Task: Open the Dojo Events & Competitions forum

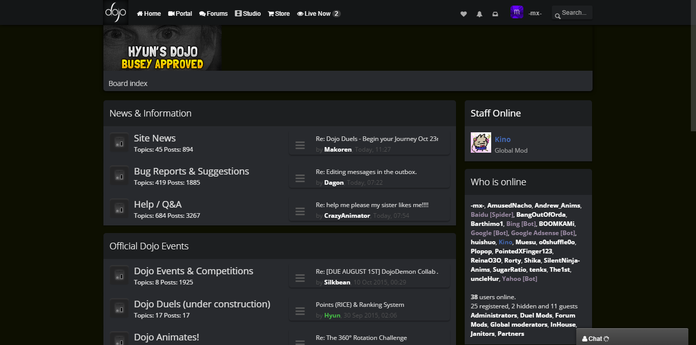Action: pyautogui.click(x=193, y=271)
